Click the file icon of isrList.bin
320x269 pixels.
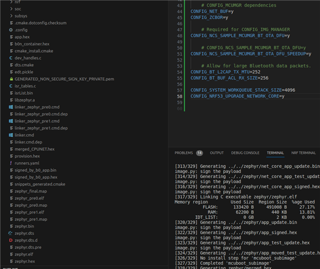click(11, 93)
